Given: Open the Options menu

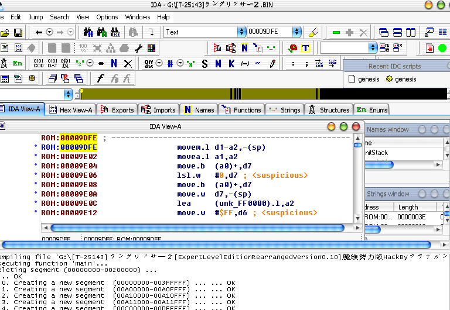Looking at the screenshot, I should [107, 17].
